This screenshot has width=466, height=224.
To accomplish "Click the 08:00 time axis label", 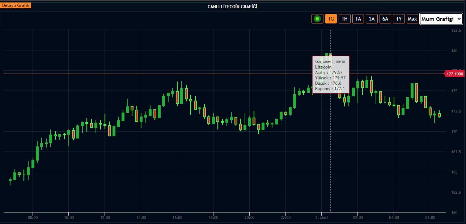I will (33, 218).
